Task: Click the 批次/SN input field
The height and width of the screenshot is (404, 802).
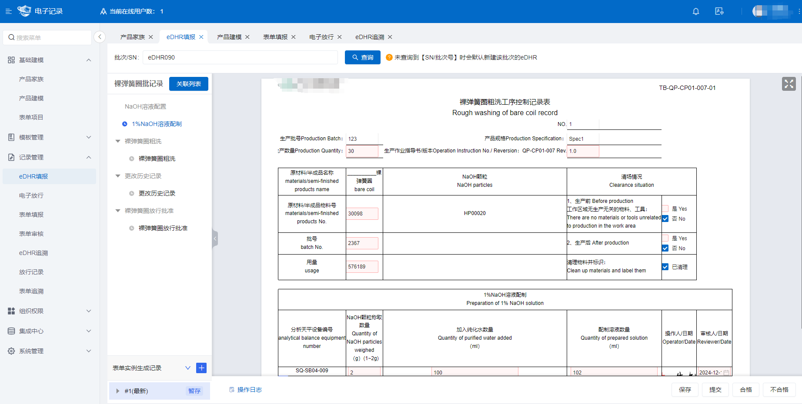Action: (x=240, y=57)
